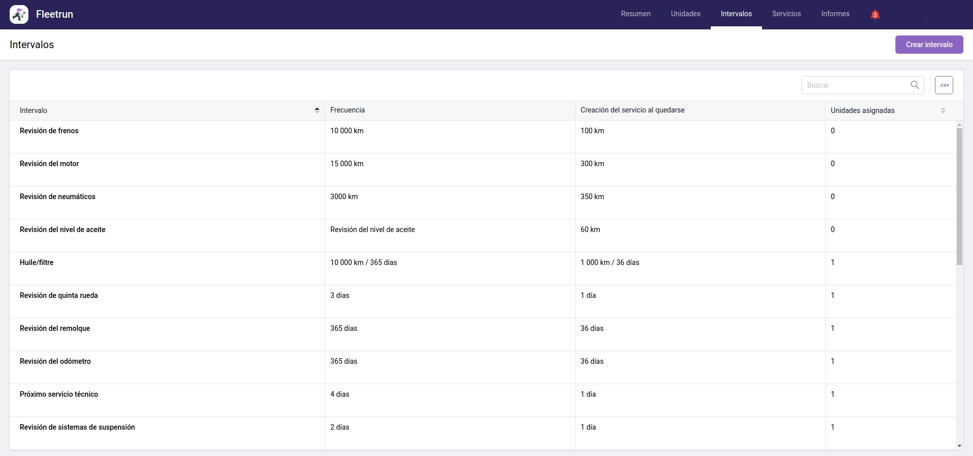Open the Servicios tab
973x456 pixels.
786,14
